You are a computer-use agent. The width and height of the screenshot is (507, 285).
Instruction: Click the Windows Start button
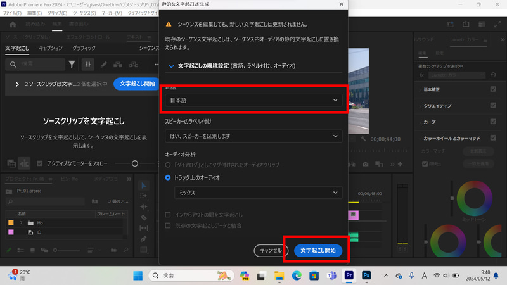138,275
